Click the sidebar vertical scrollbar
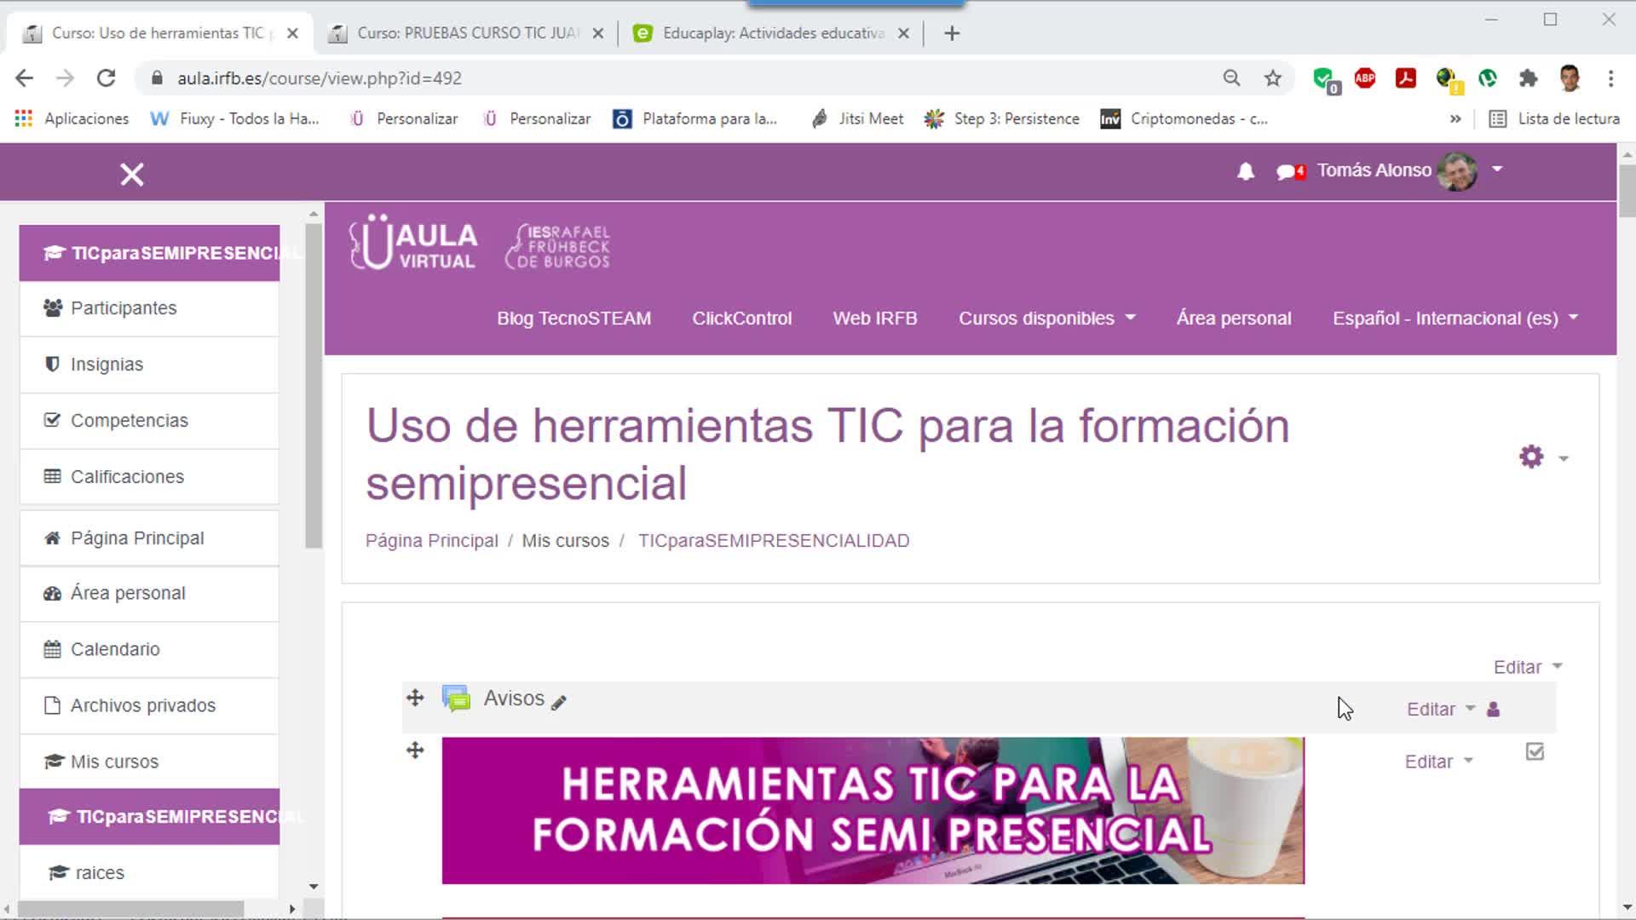 coord(314,383)
